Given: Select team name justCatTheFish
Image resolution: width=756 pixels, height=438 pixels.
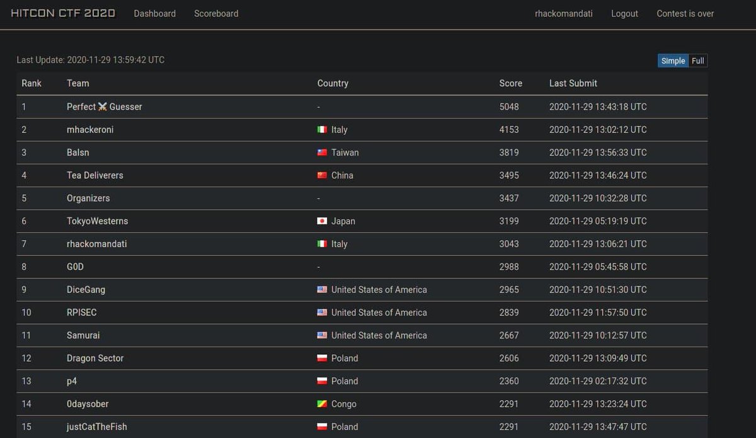Looking at the screenshot, I should pos(97,427).
